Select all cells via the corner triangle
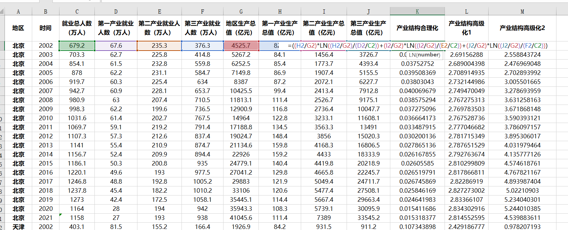 click(2, 11)
